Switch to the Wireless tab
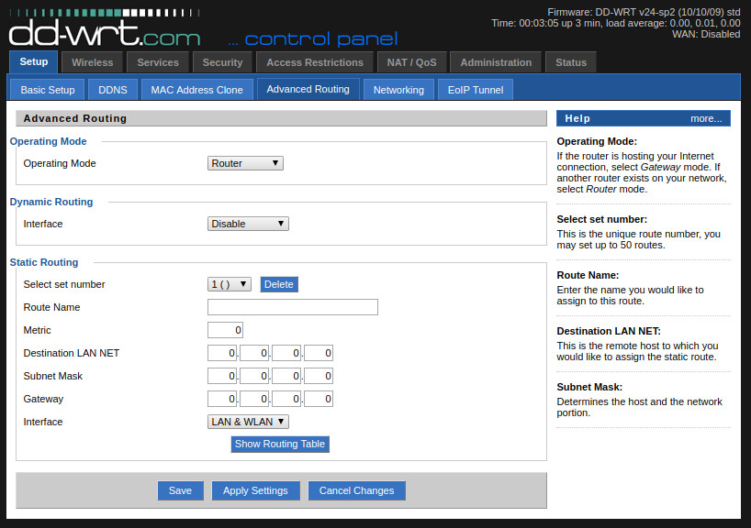The width and height of the screenshot is (751, 528). (93, 62)
